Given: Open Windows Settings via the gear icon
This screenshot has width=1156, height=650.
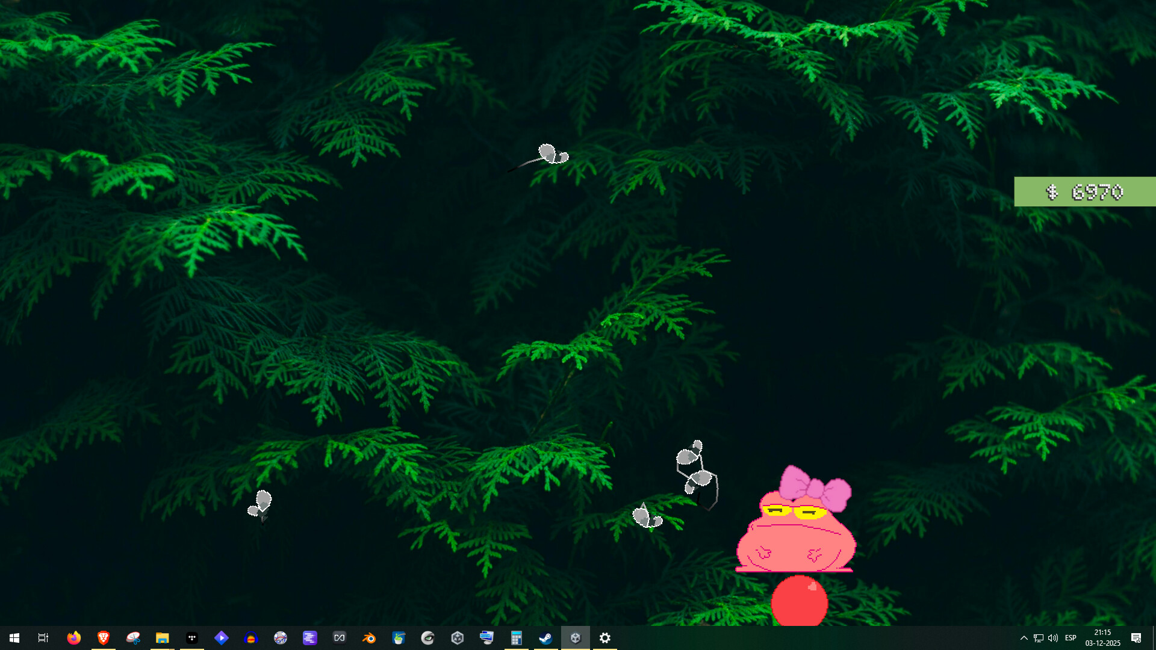Looking at the screenshot, I should pos(604,637).
